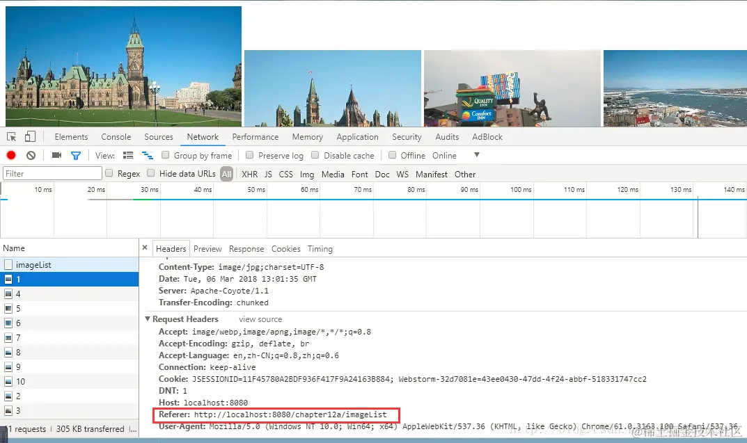
Task: Select the imageList request row
Action: point(70,264)
